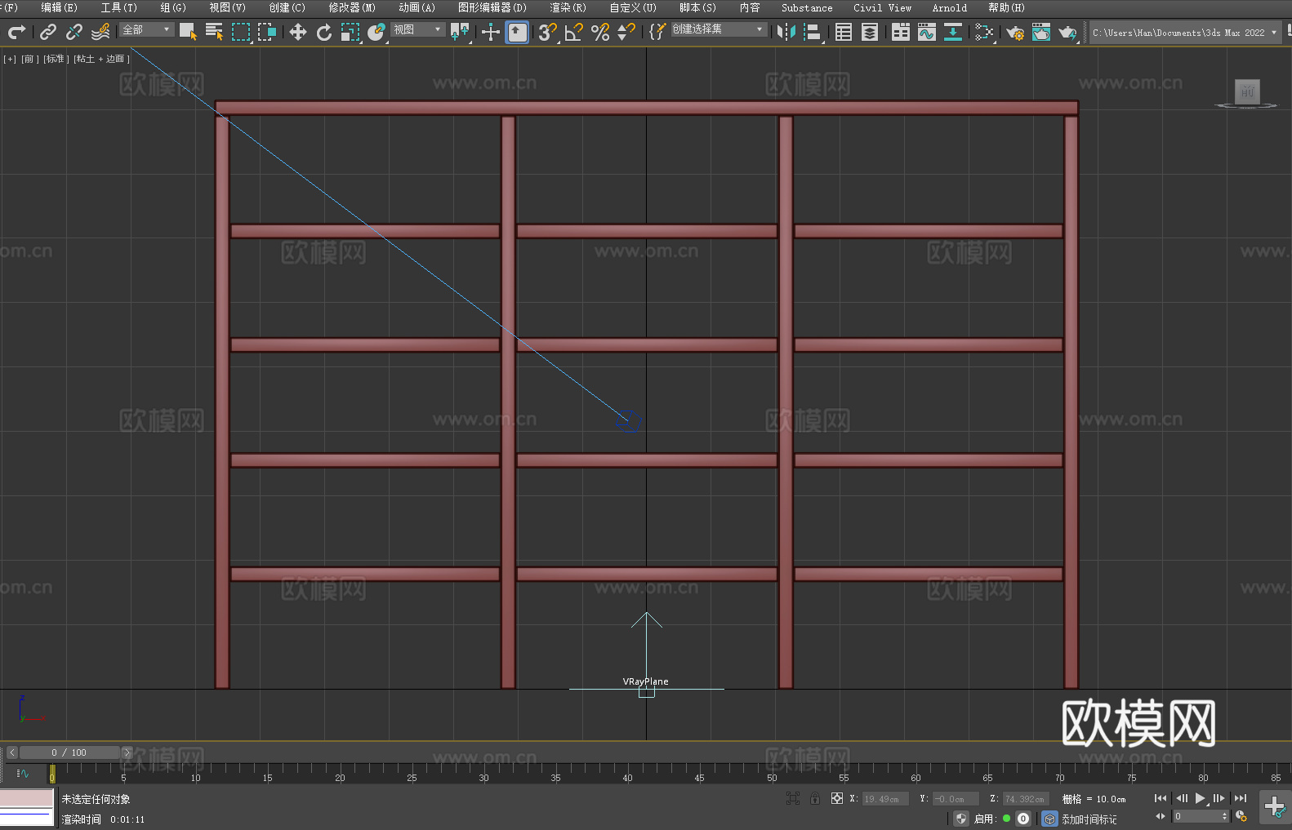Toggle Isolate Selection icon in status bar
The height and width of the screenshot is (830, 1292).
click(x=792, y=798)
